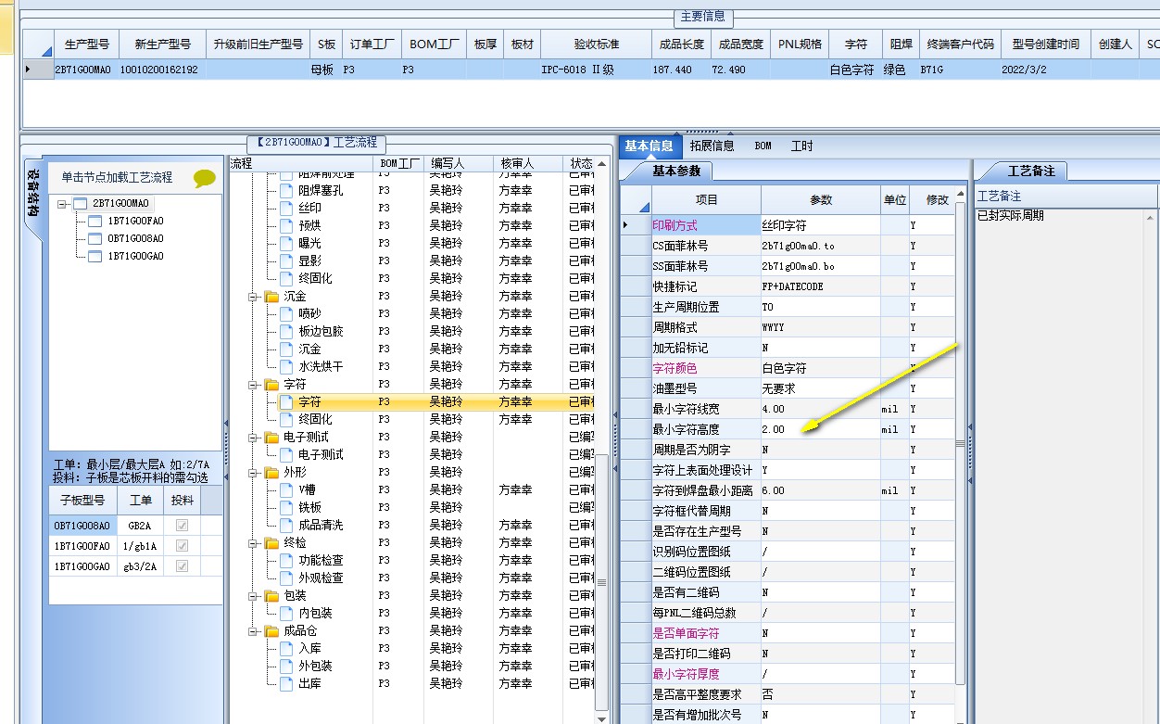This screenshot has width=1160, height=724.
Task: Toggle 投料 checkbox for 0B71G008A0
Action: tap(183, 526)
